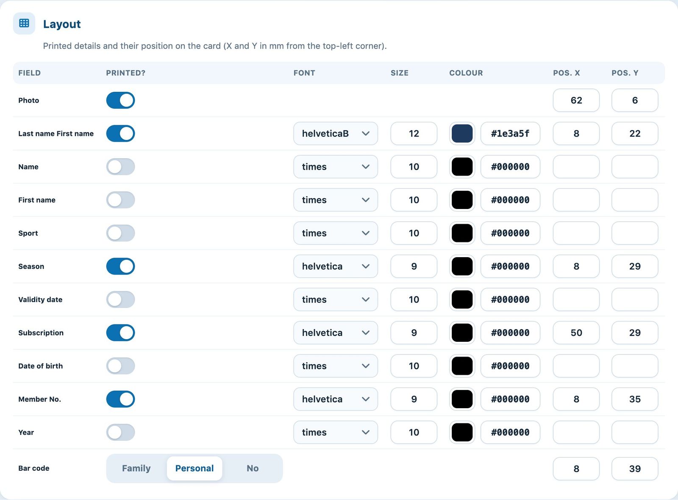Enable the Sport printed toggle
Screen dimensions: 678x500
[120, 233]
